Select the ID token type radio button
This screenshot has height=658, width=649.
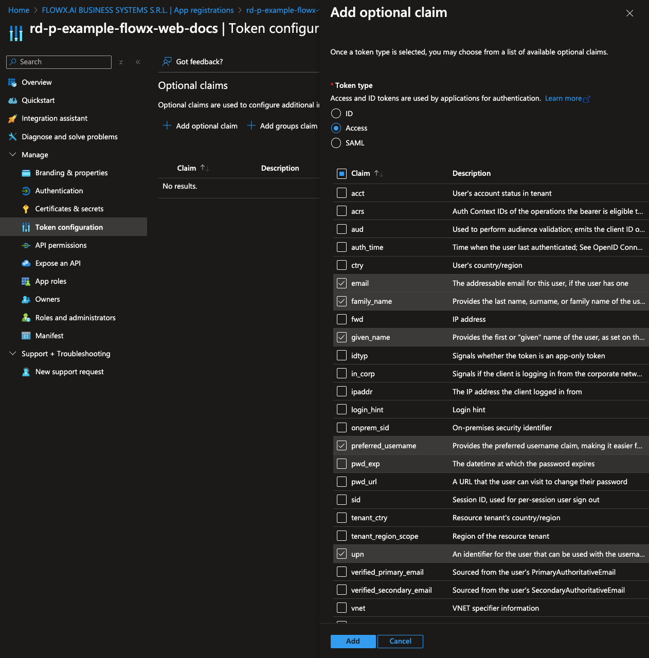coord(336,114)
